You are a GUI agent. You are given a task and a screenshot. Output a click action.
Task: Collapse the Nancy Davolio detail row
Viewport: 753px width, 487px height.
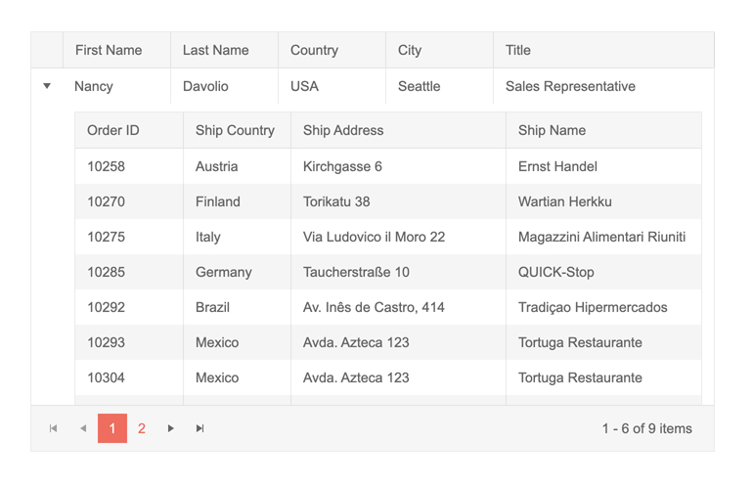pyautogui.click(x=47, y=86)
